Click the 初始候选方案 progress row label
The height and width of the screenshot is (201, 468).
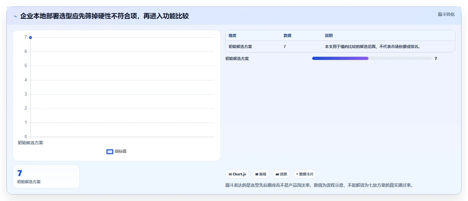(x=237, y=59)
